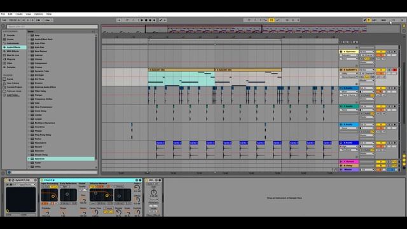407x229 pixels.
Task: Start playback with the Play button
Action: pos(142,20)
